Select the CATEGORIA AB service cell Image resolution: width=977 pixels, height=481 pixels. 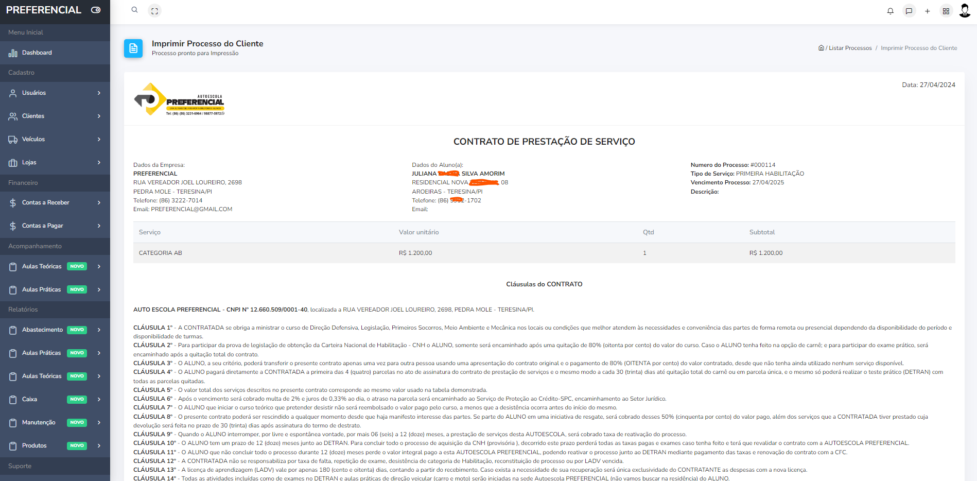(161, 253)
